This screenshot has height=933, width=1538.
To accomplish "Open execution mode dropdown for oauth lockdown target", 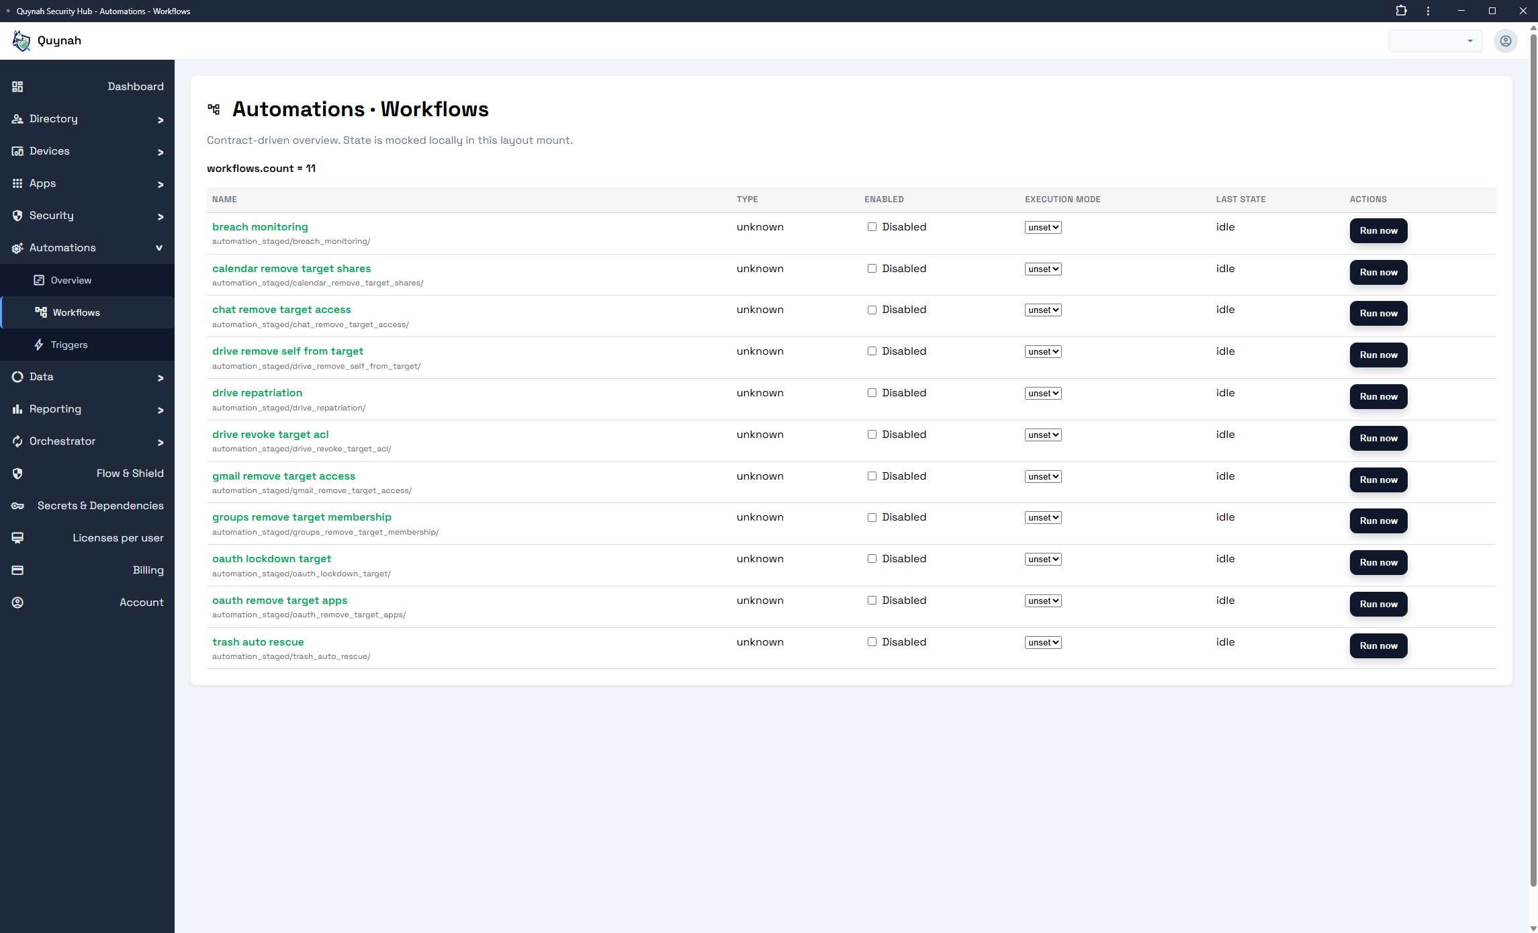I will pyautogui.click(x=1043, y=560).
